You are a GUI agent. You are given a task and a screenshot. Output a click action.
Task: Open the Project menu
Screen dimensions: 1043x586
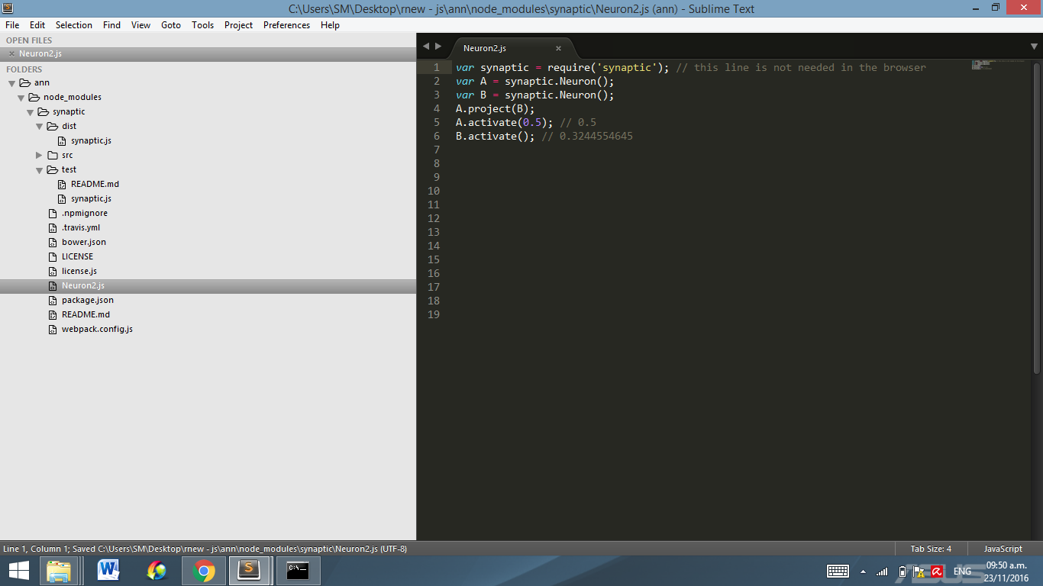coord(238,25)
